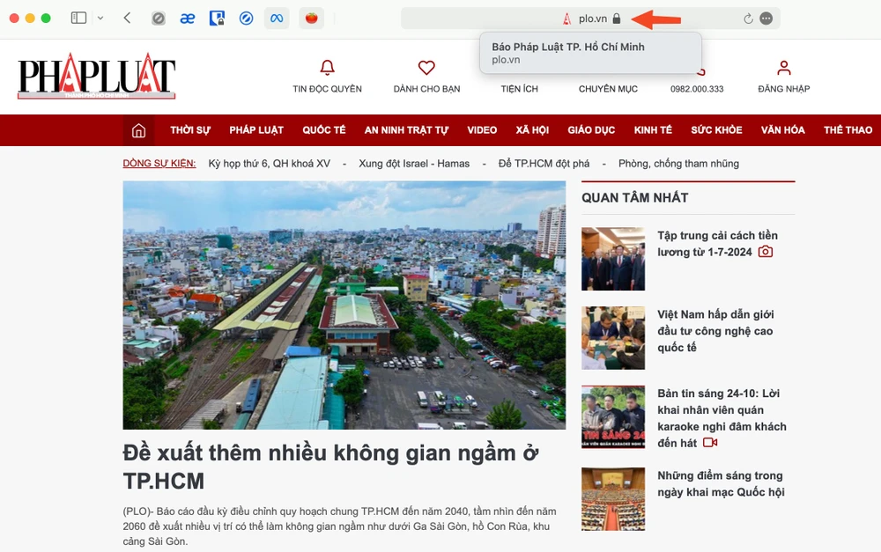The height and width of the screenshot is (552, 881).
Task: Click the camera icon on the tiền lương story
Action: point(765,252)
